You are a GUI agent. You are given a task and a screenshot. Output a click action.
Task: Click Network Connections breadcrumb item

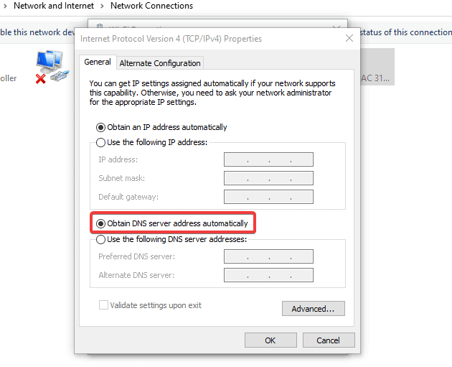[x=151, y=6]
